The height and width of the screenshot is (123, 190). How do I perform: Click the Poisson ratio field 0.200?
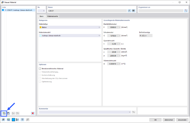pos(112,44)
